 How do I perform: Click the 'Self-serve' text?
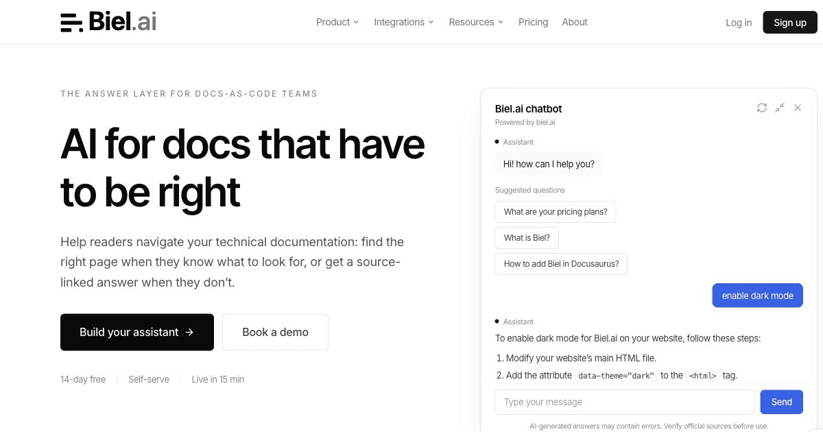149,379
